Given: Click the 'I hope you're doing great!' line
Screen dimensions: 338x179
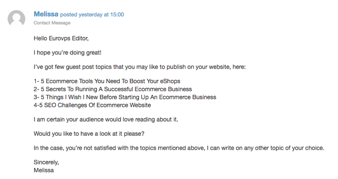Looking at the screenshot, I should [68, 52].
